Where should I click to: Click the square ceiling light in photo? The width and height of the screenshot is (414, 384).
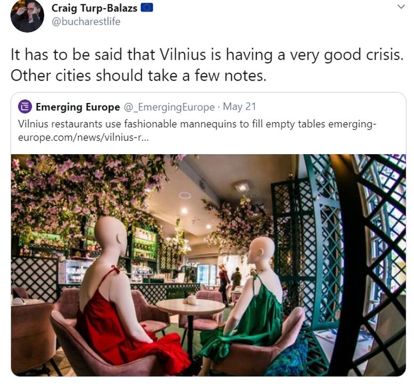click(x=242, y=187)
